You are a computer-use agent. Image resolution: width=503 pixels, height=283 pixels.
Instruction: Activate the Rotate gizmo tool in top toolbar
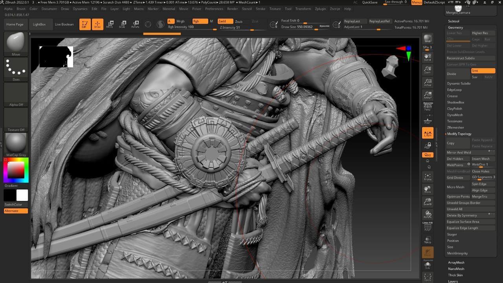pos(135,24)
